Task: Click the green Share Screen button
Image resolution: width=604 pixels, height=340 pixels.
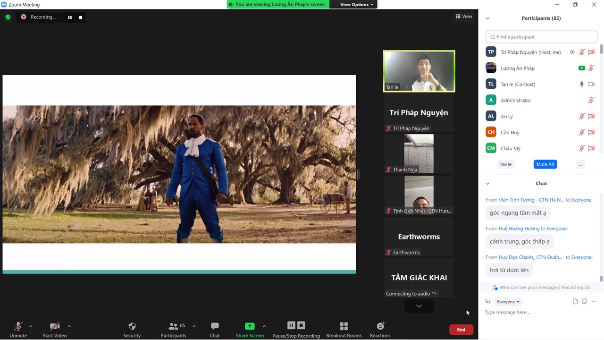Action: tap(250, 330)
